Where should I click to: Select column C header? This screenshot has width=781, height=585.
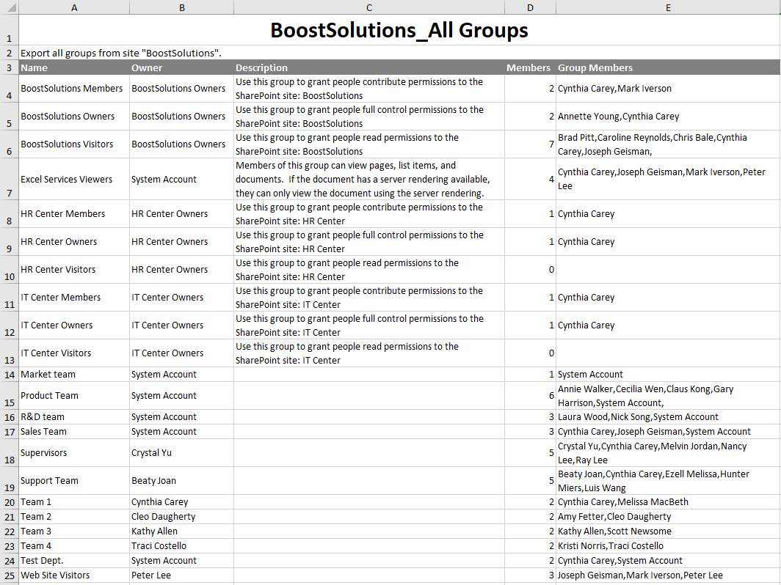tap(369, 7)
